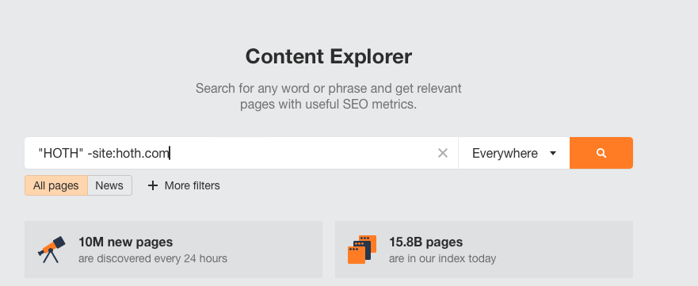Click the dropdown arrow next to Everywhere
The image size is (698, 286).
tap(553, 154)
